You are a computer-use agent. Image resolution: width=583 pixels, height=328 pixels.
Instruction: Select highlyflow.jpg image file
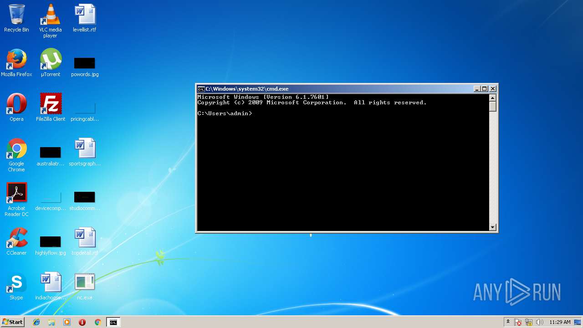pos(51,246)
